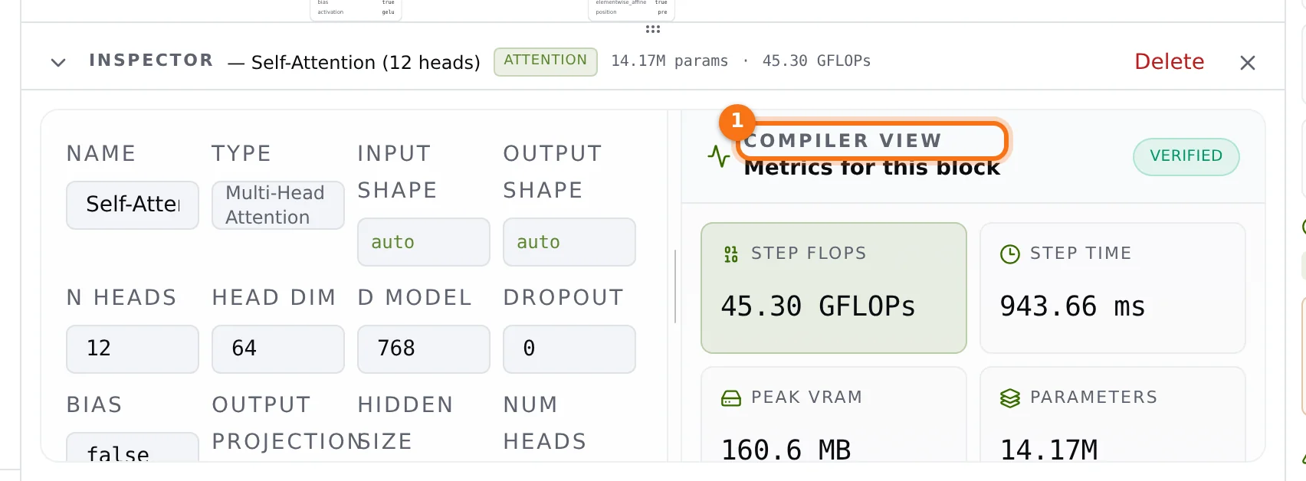Set the Input Shape auto field
Image resolution: width=1306 pixels, height=481 pixels.
pos(424,242)
